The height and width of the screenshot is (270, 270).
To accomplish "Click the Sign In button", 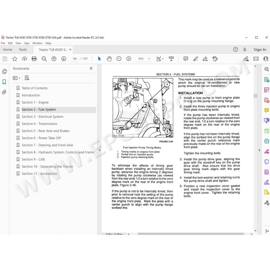I will tap(260, 50).
